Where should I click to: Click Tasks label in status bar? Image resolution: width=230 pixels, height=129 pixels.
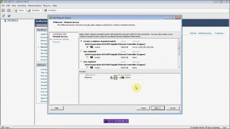pyautogui.click(x=7, y=128)
